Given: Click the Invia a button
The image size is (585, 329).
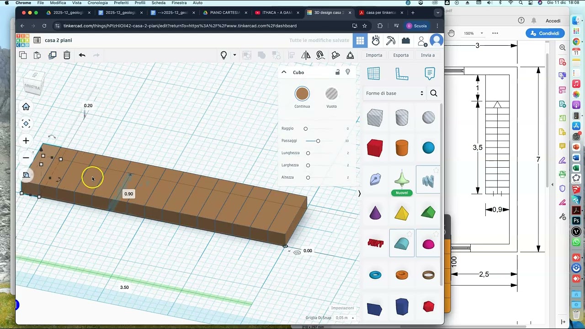Looking at the screenshot, I should click(428, 55).
